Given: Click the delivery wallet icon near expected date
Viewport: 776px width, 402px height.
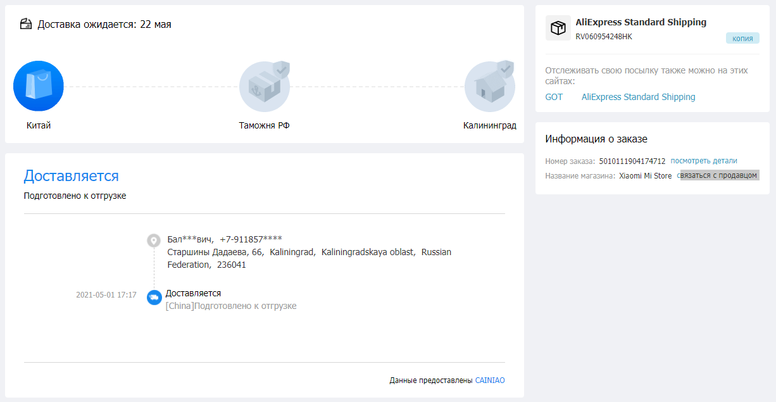Looking at the screenshot, I should click(26, 25).
